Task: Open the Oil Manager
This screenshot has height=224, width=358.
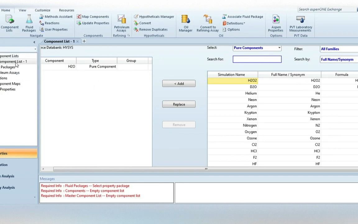Action: tap(186, 23)
